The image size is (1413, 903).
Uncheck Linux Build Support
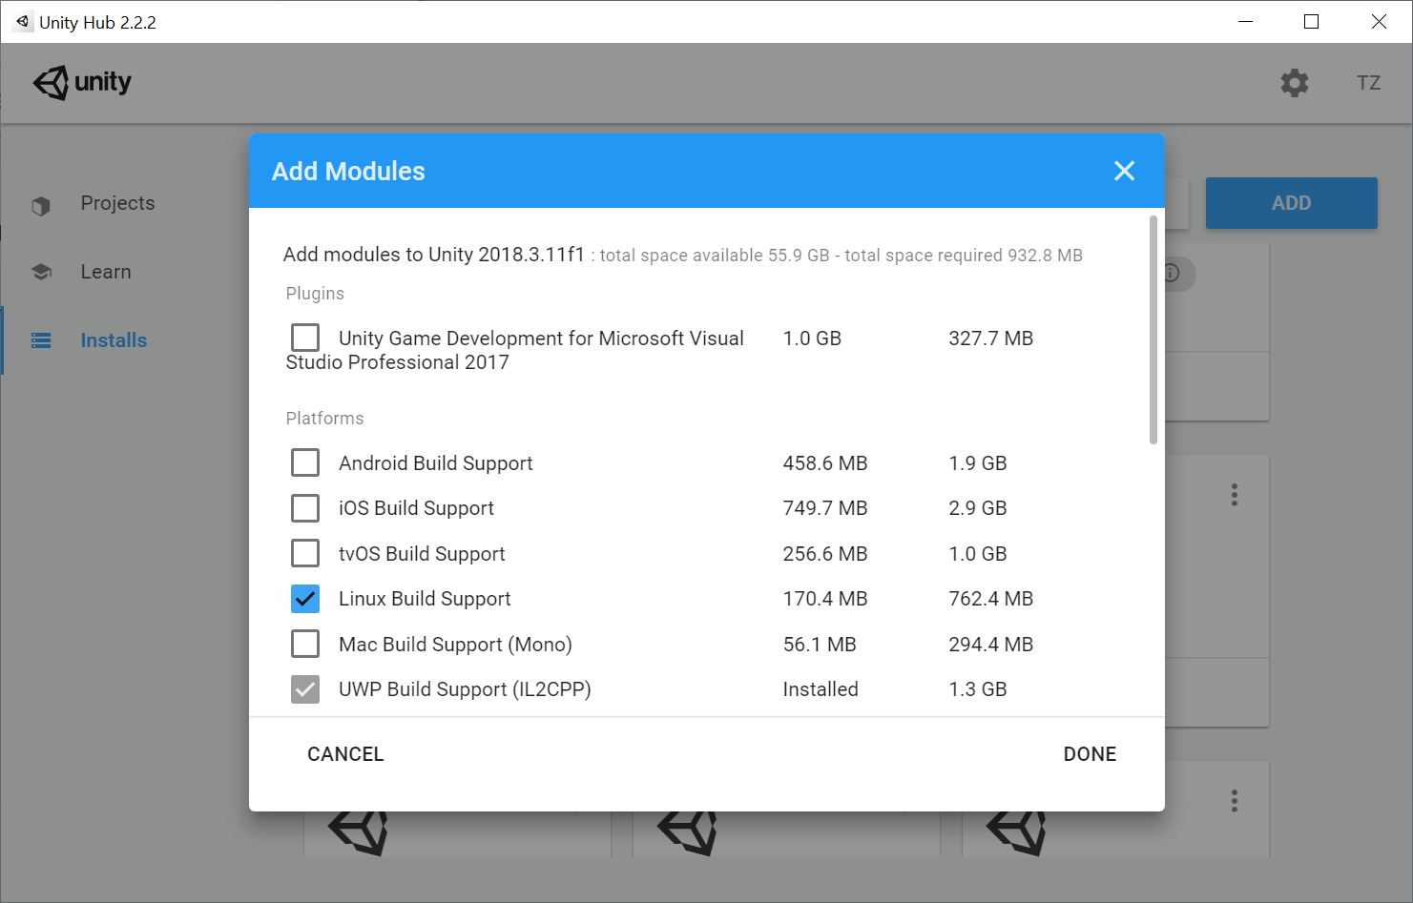click(305, 599)
